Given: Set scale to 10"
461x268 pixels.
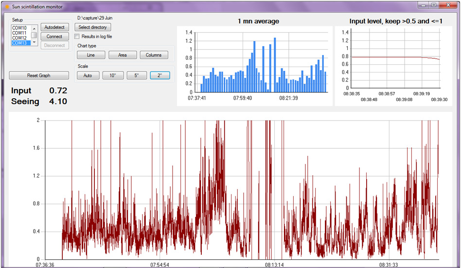Looking at the screenshot, I should pos(113,75).
